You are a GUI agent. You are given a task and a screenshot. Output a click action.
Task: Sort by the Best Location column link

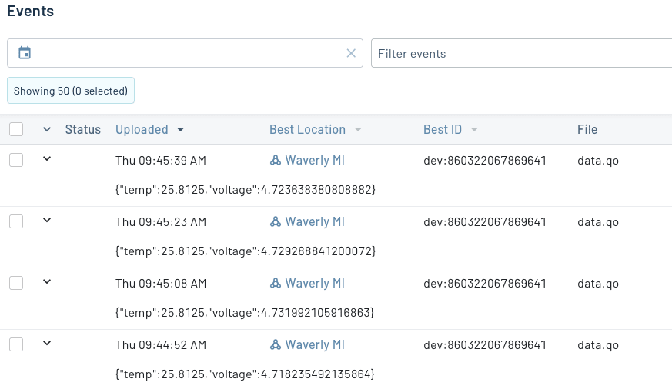[307, 129]
